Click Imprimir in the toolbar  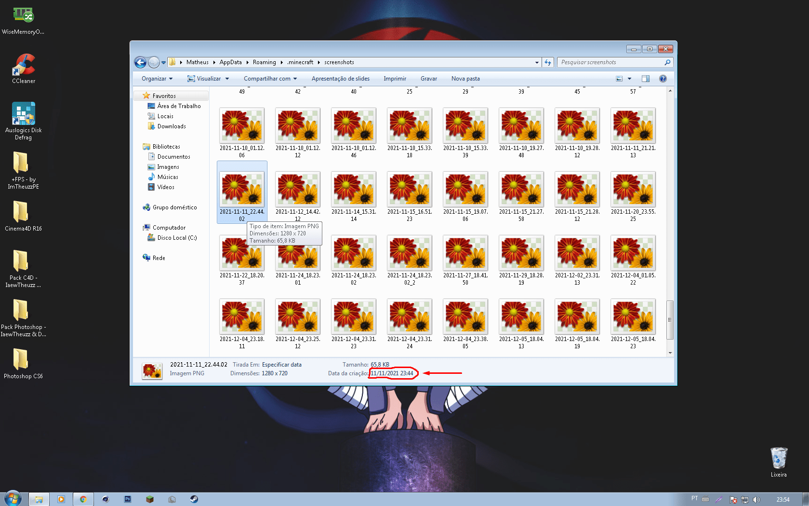pyautogui.click(x=395, y=79)
